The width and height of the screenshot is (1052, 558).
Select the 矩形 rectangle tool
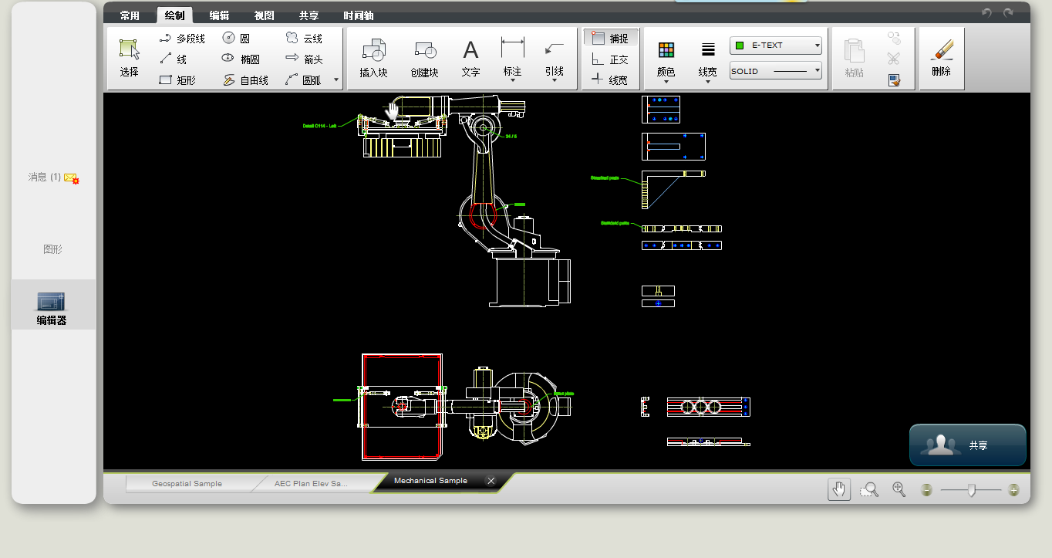tap(177, 79)
